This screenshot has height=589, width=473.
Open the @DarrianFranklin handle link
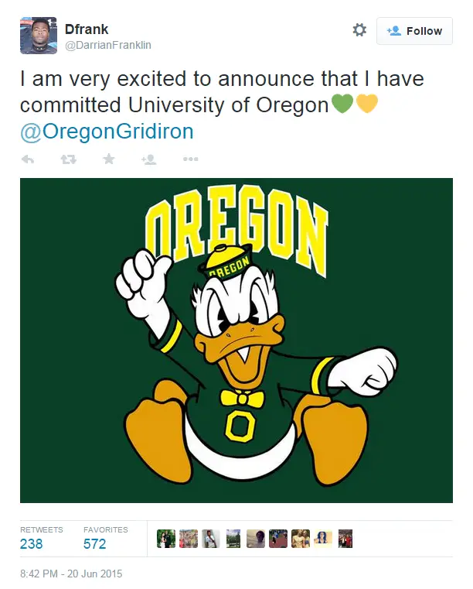[108, 45]
